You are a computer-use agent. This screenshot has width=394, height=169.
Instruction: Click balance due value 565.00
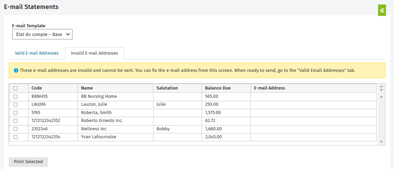click(x=212, y=96)
